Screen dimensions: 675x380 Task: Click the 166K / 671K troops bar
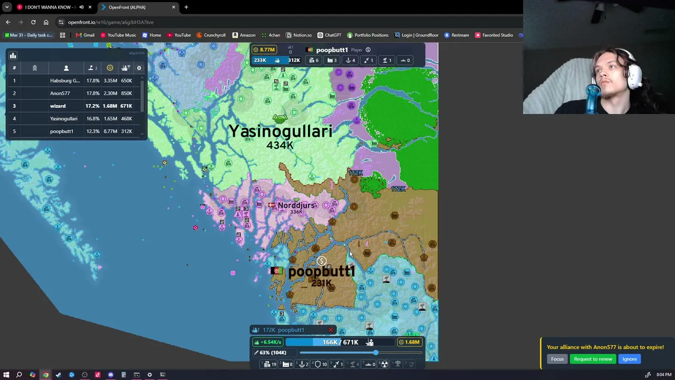(340, 342)
